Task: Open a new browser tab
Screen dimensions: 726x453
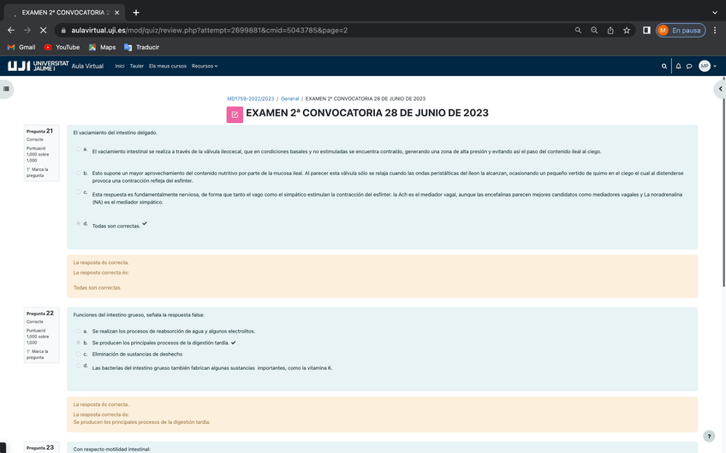Action: (136, 12)
